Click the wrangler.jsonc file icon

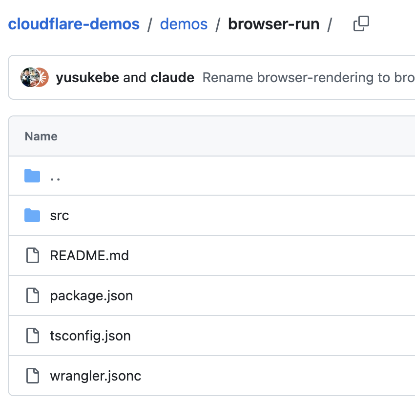[33, 376]
